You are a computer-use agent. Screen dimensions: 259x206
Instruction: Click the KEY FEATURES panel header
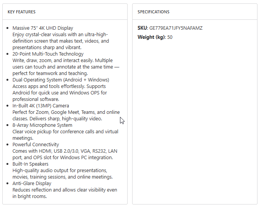click(x=22, y=12)
